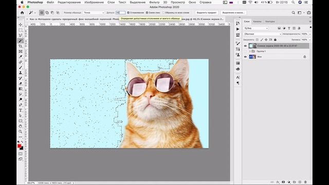Select the Hand tool
The width and height of the screenshot is (329, 185).
point(21,126)
